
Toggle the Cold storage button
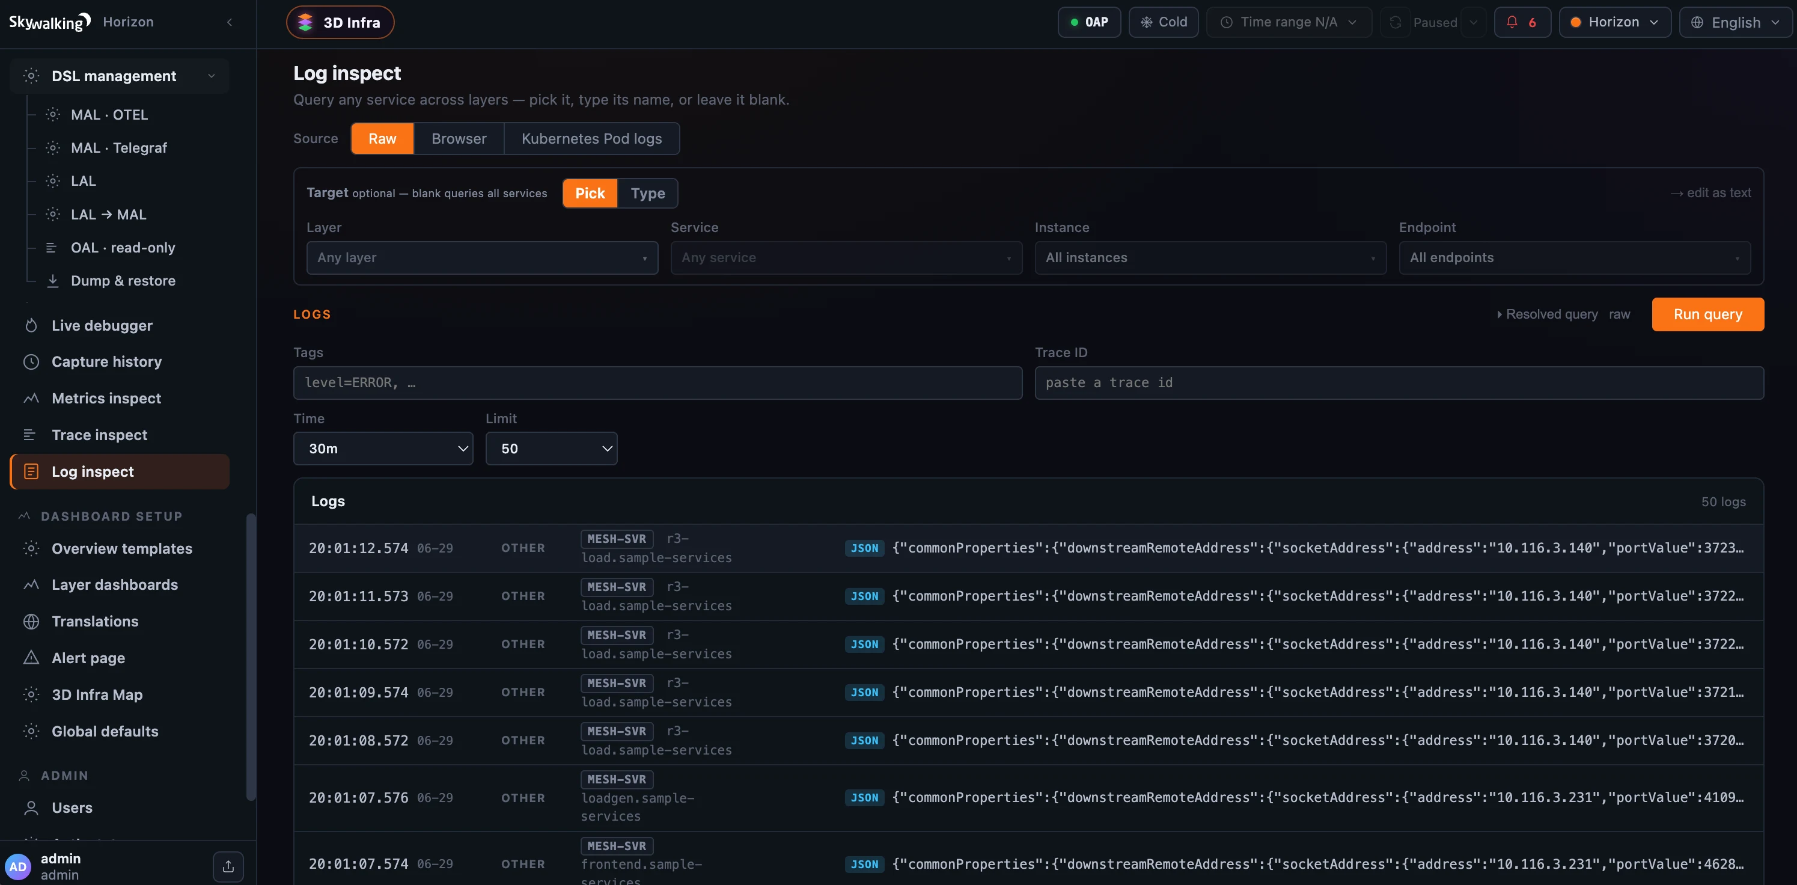point(1163,22)
